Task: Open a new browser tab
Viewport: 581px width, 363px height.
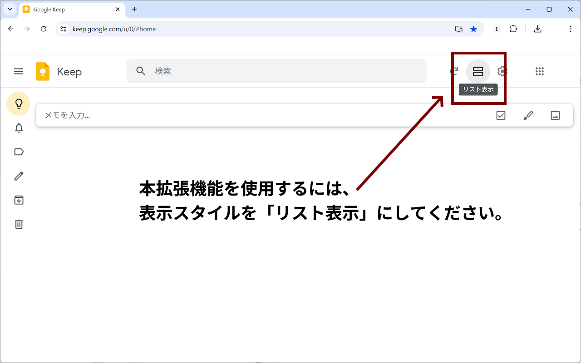Action: [134, 10]
